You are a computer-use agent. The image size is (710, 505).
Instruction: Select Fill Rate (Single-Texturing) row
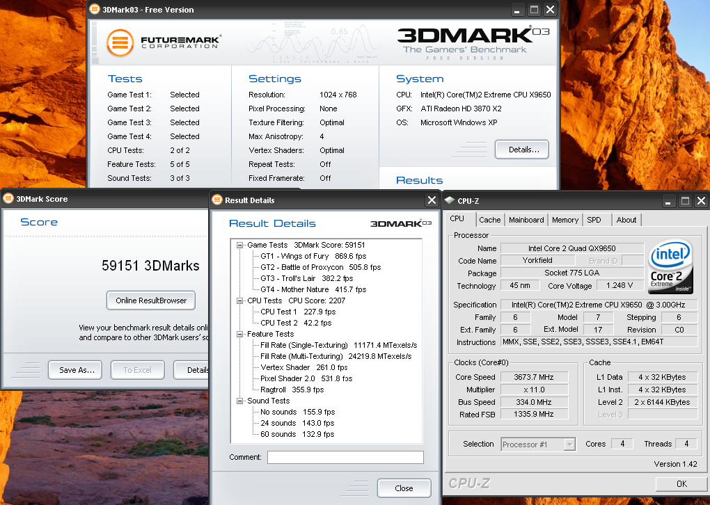339,345
